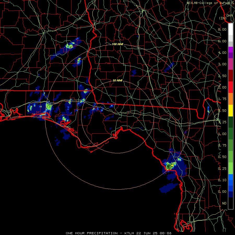Click the ND legend label
Screen dimensions: 235x235
click(224, 203)
